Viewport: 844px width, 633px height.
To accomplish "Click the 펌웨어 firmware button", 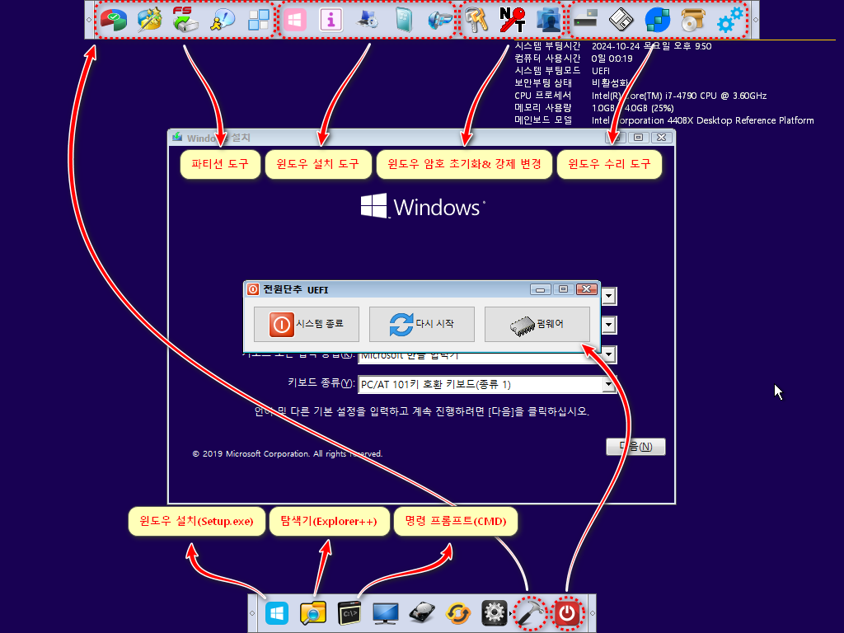I will coord(537,324).
